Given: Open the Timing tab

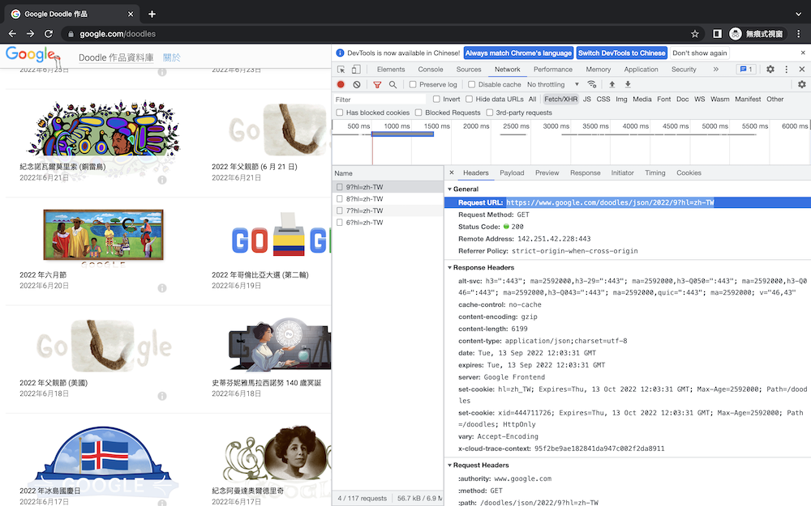Looking at the screenshot, I should pos(654,173).
